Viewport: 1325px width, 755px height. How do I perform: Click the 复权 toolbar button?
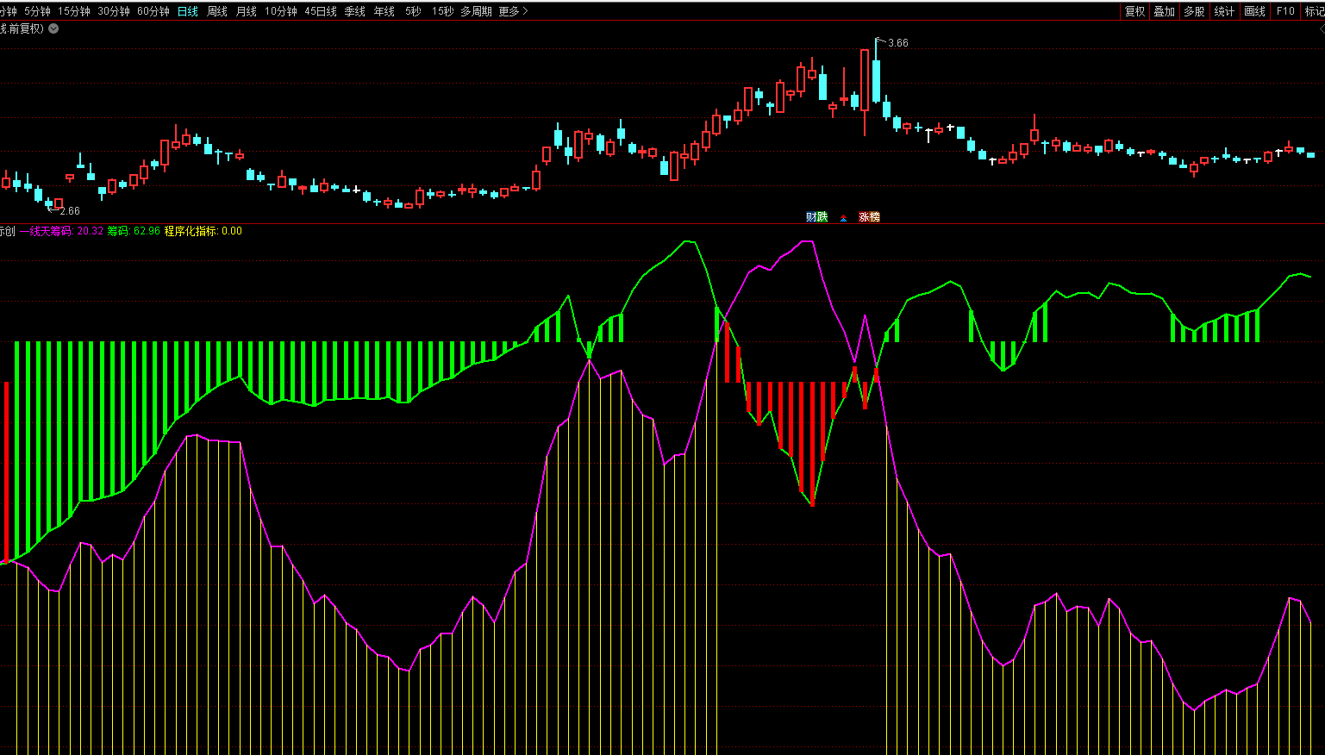click(x=1134, y=11)
